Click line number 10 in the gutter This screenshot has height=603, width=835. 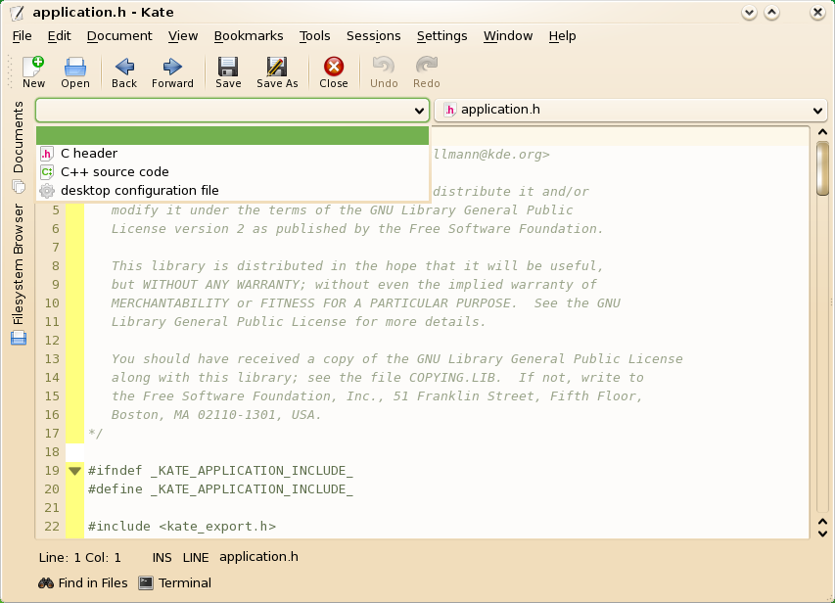(52, 303)
